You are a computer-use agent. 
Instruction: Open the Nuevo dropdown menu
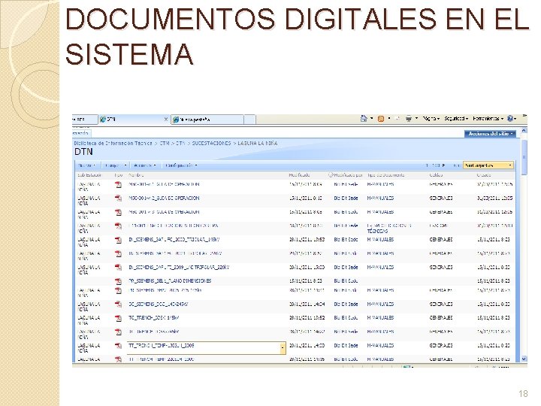point(87,165)
